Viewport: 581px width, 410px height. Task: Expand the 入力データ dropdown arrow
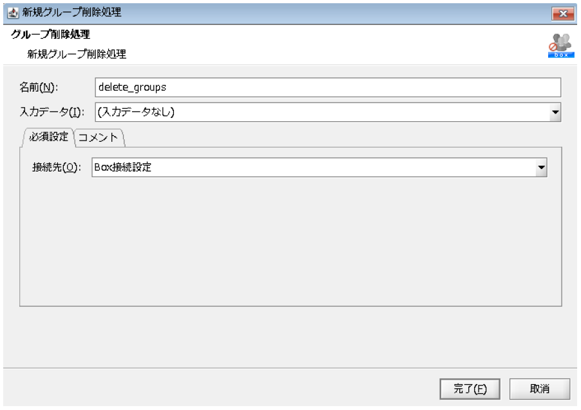pos(555,112)
